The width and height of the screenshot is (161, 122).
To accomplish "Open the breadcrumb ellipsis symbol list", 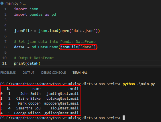I will coord(24,4).
